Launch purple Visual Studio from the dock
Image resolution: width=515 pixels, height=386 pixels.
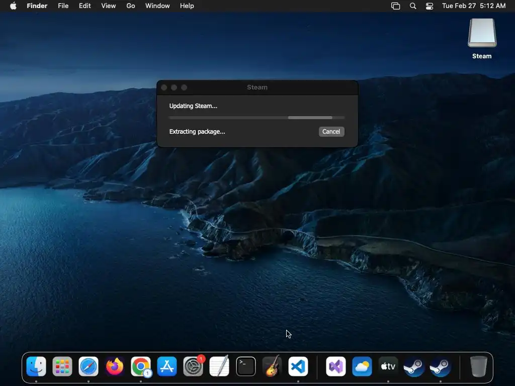pyautogui.click(x=335, y=366)
